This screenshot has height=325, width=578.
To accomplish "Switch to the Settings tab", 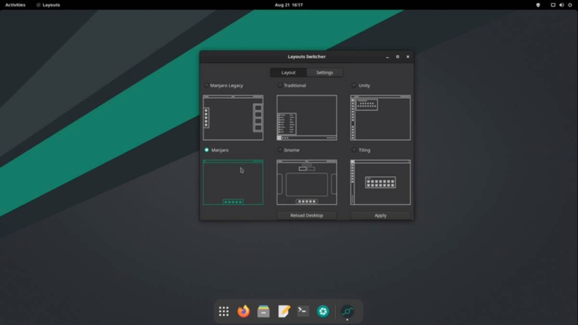I will coord(325,73).
